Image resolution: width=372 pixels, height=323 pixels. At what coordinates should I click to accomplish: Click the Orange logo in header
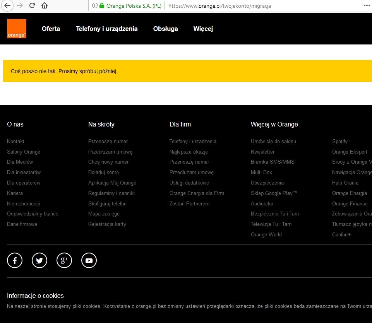coord(17,29)
